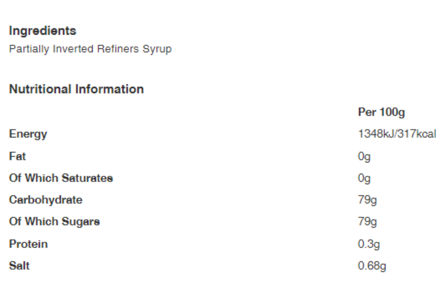445x296 pixels.
Task: Click the 0g value beside Saturates
Action: (x=364, y=179)
